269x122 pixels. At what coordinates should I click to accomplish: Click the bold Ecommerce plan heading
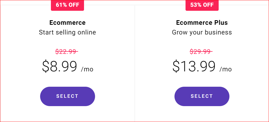pos(67,23)
